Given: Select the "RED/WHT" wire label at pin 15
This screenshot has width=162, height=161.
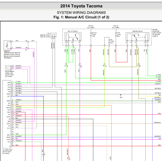Looking at the screenshot, I should pyautogui.click(x=19, y=116).
